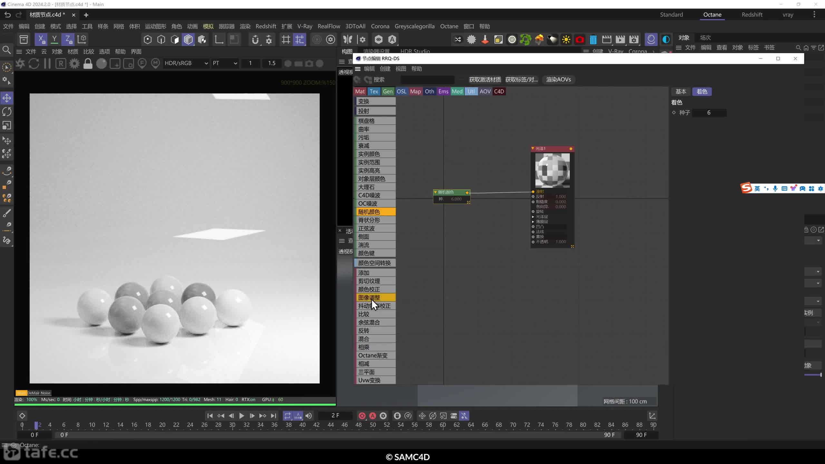This screenshot has width=825, height=464.
Task: Open the PT kernel dropdown
Action: tap(225, 63)
